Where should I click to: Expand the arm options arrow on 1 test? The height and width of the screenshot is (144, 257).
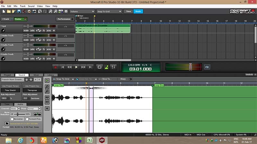(54, 30)
